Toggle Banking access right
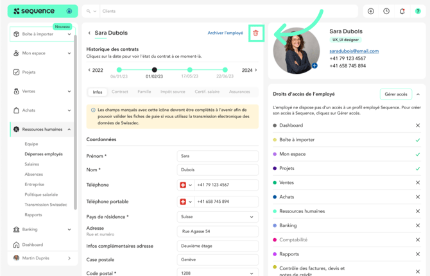Screen dimensions: 430x276 (418, 225)
